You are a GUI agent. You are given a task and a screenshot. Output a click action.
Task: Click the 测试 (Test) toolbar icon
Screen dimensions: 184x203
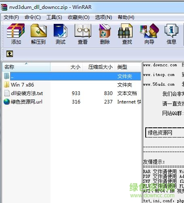61,31
